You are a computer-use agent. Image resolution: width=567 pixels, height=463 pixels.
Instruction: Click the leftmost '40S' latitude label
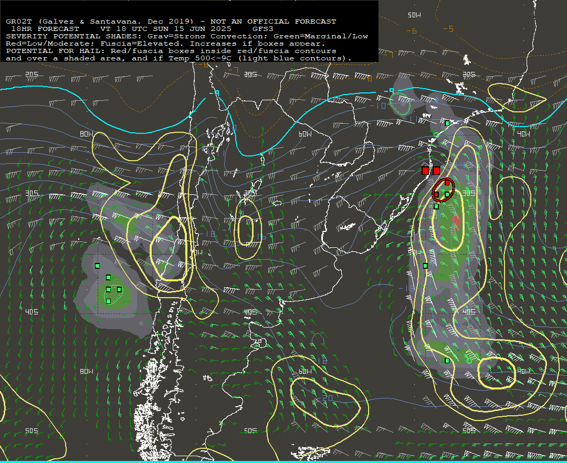(x=32, y=312)
